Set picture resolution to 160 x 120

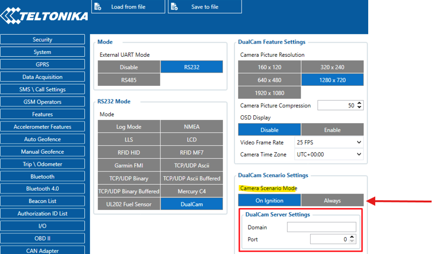tap(269, 67)
